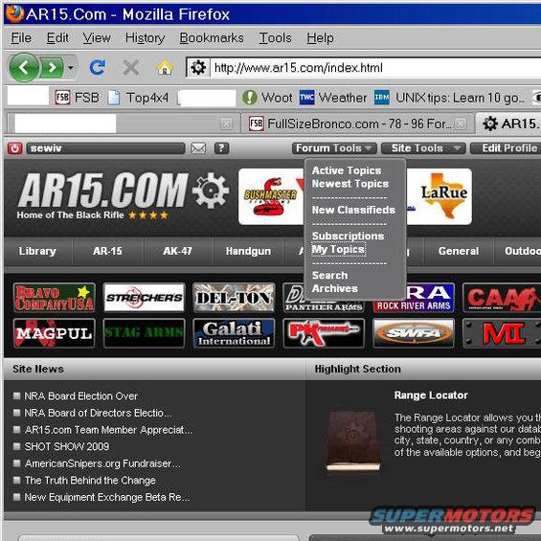Select New Classifieds in the dropdown

point(353,210)
